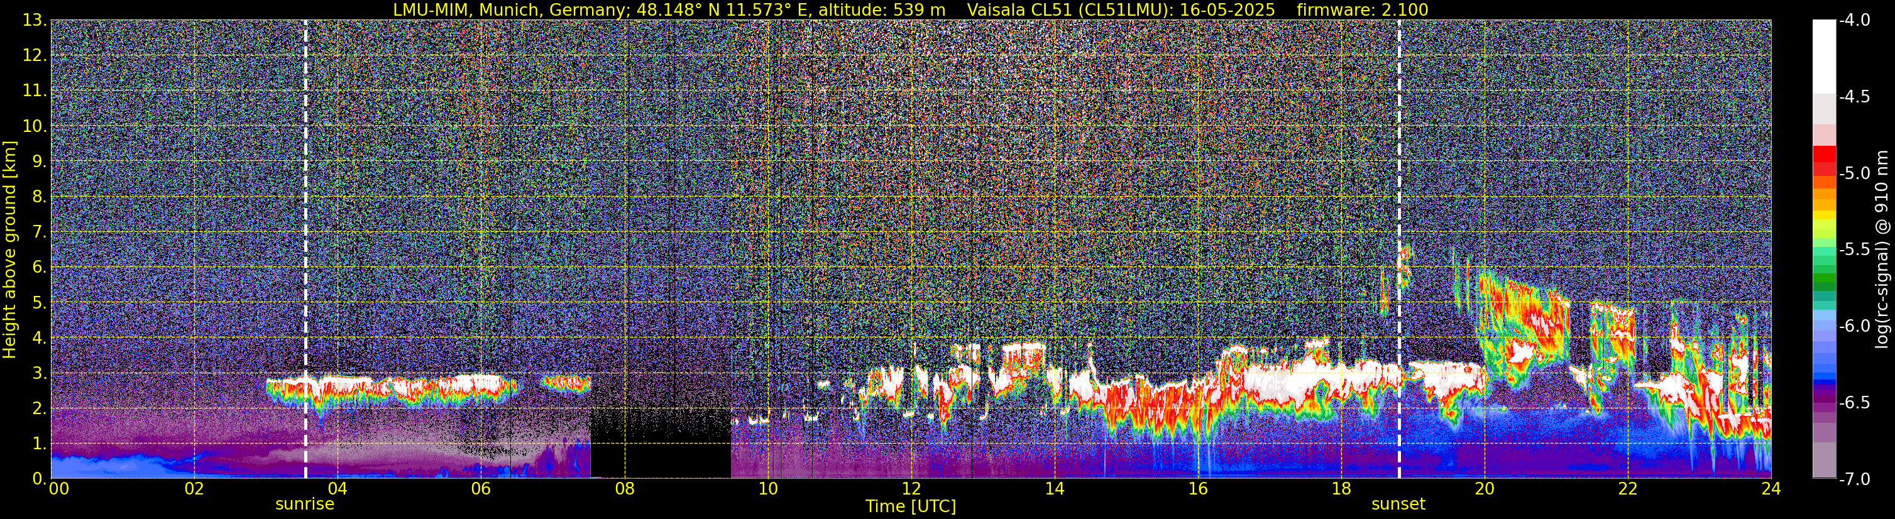This screenshot has height=519, width=1895.
Task: Click the time-axis tick label "16"
Action: coord(1197,489)
